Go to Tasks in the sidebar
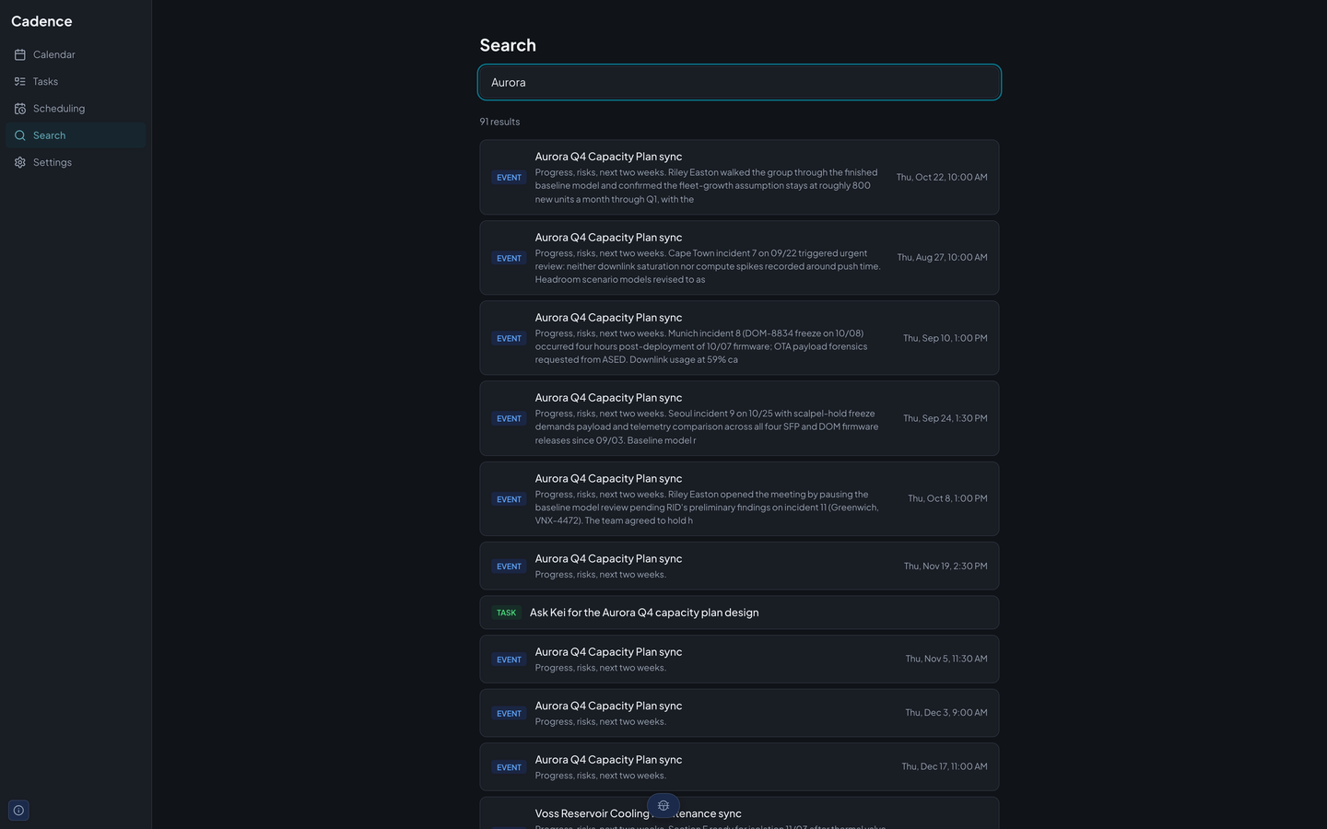 click(76, 82)
